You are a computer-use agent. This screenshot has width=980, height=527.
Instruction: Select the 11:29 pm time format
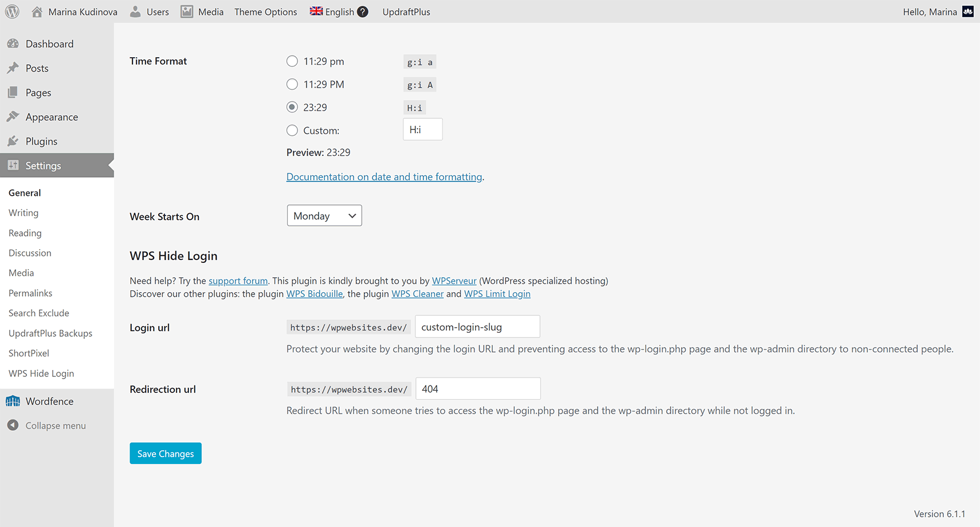click(x=292, y=61)
